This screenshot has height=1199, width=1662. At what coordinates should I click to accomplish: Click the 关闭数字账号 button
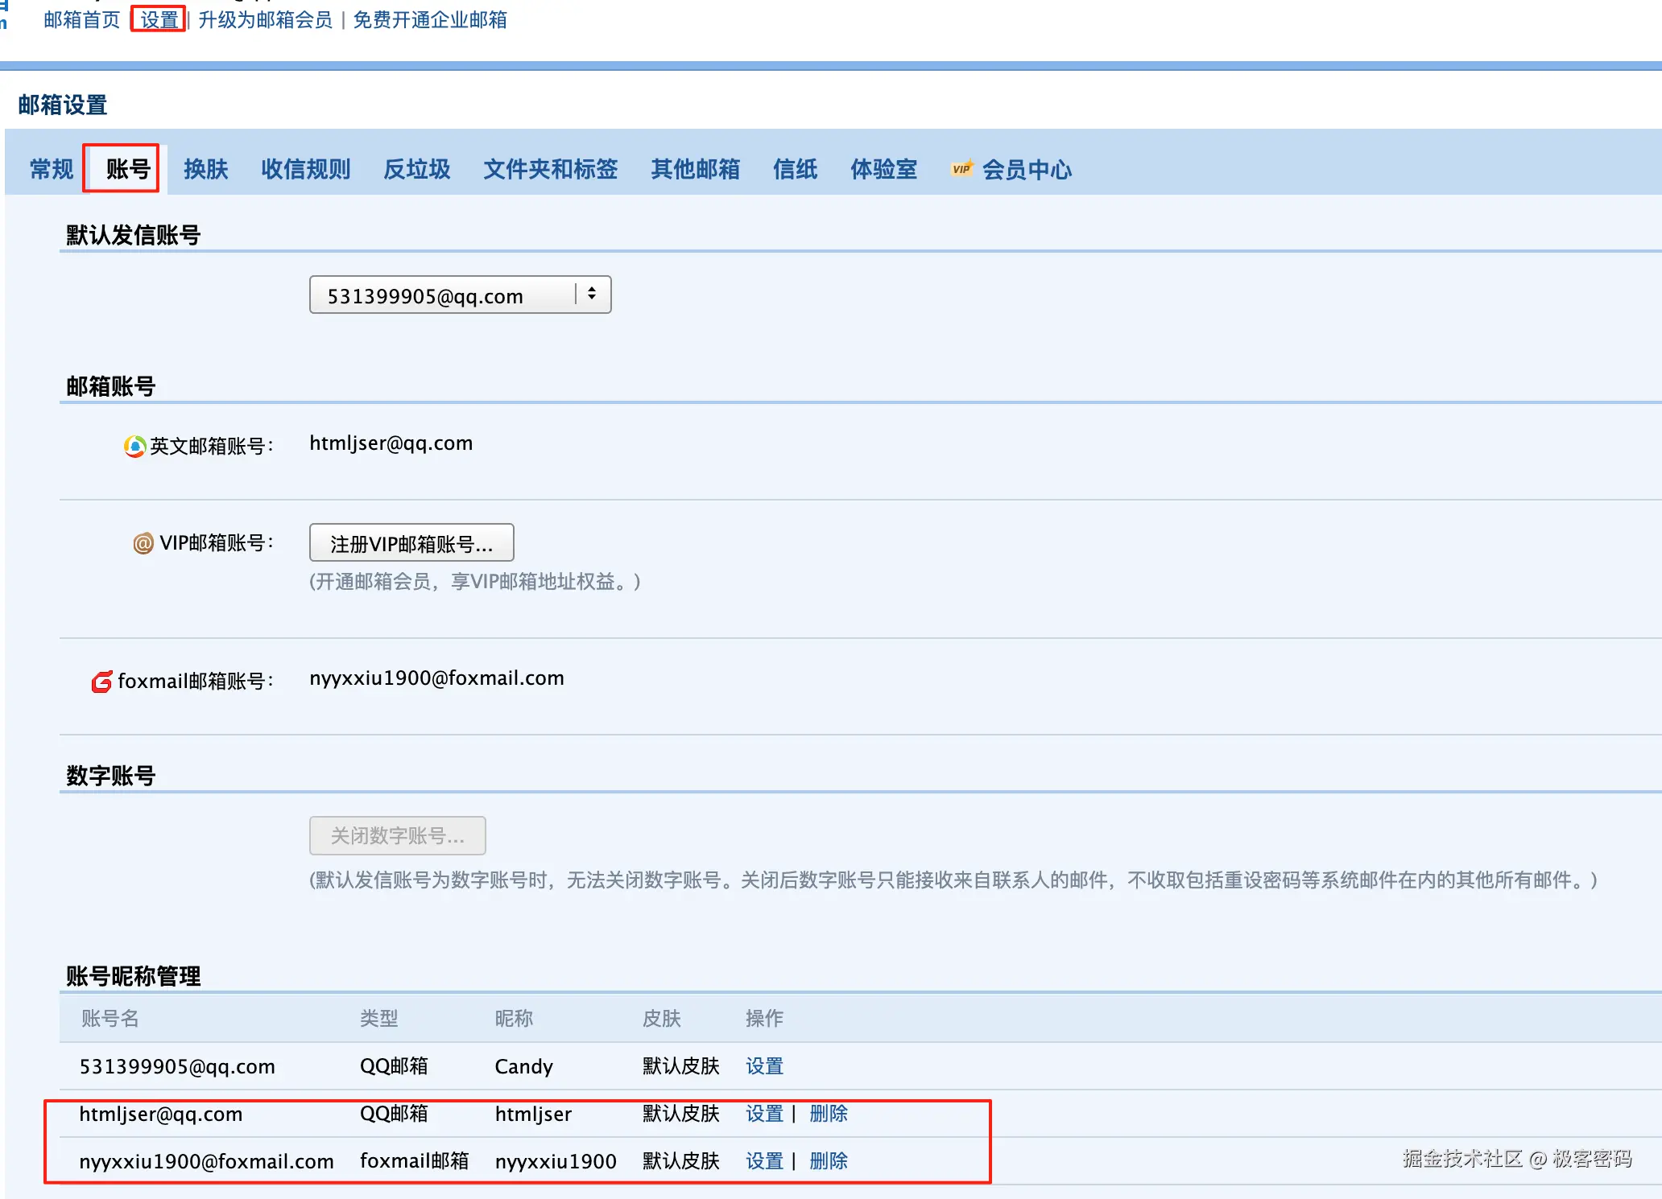pyautogui.click(x=398, y=836)
